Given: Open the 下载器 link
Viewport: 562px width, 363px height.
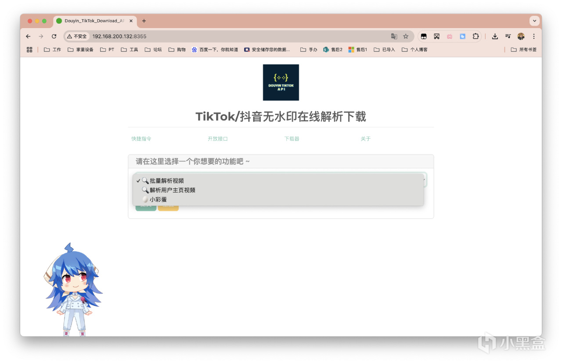Looking at the screenshot, I should (x=292, y=139).
